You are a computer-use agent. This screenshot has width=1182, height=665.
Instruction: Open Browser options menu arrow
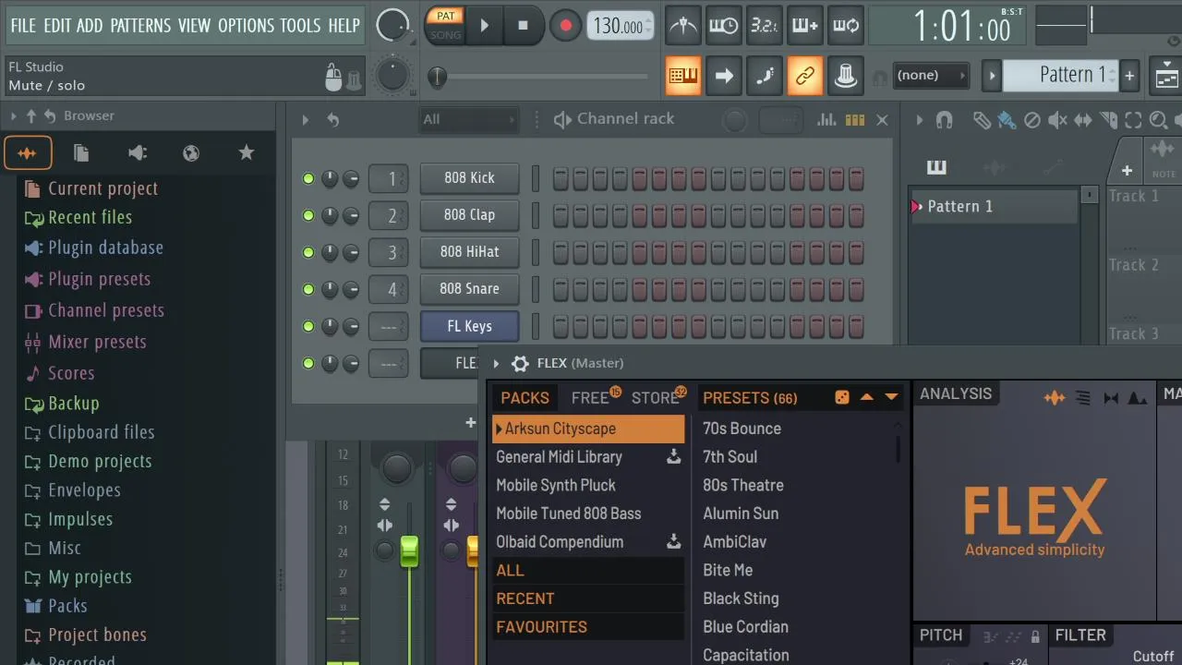pyautogui.click(x=13, y=116)
